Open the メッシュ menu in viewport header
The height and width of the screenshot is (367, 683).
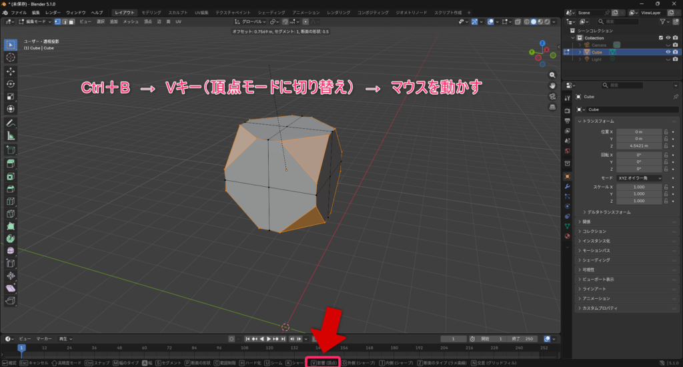point(131,22)
